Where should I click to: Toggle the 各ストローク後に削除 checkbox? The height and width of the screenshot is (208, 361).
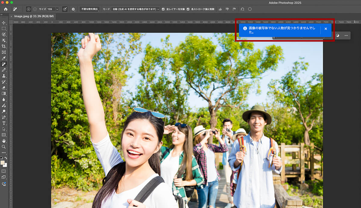[x=188, y=9]
